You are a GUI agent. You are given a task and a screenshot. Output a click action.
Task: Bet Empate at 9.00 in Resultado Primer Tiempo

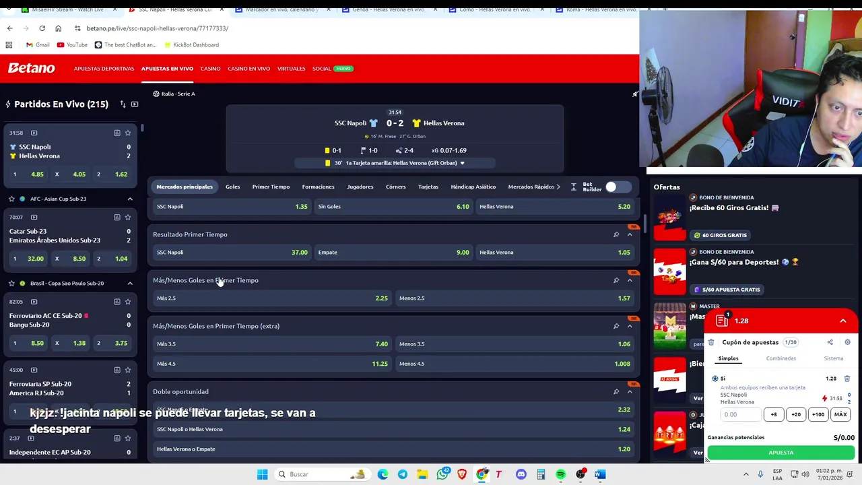click(393, 253)
